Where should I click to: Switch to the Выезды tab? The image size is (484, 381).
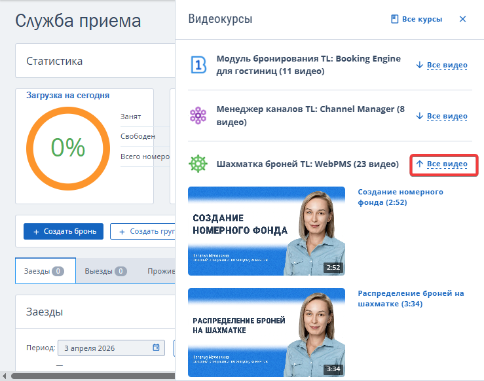coord(105,271)
